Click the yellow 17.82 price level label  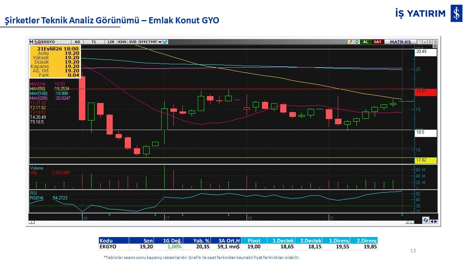click(x=426, y=160)
